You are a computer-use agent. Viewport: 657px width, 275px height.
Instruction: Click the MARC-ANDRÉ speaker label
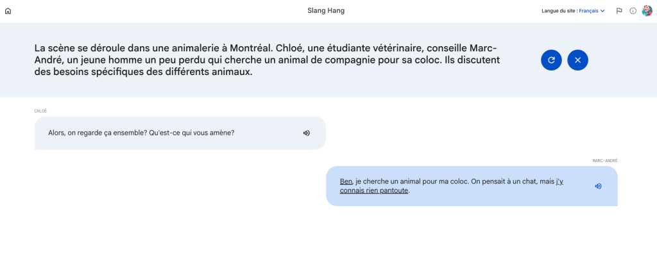(604, 161)
